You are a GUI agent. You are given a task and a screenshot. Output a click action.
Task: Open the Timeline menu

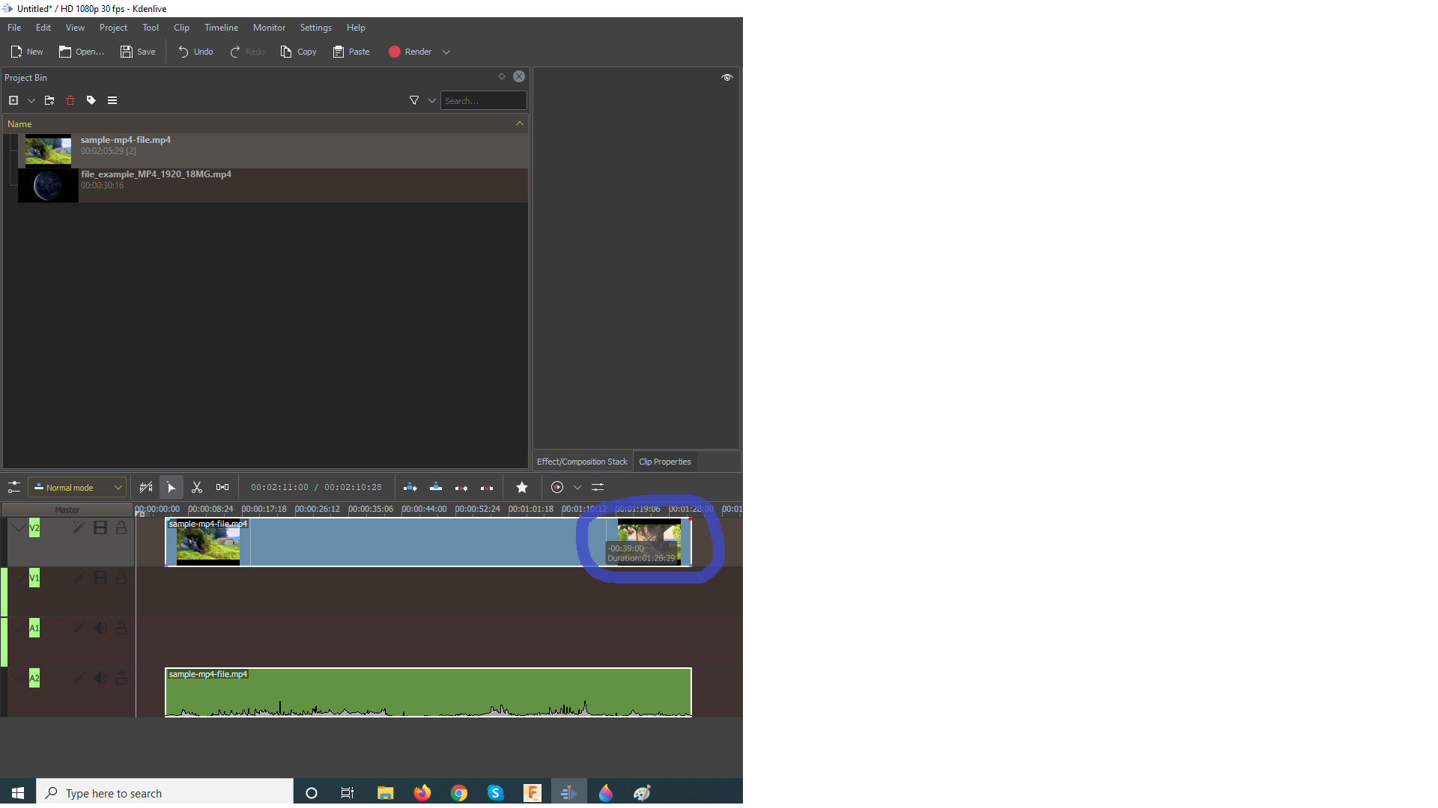221,28
